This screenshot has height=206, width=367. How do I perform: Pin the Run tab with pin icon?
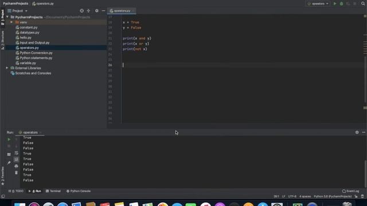(9, 163)
